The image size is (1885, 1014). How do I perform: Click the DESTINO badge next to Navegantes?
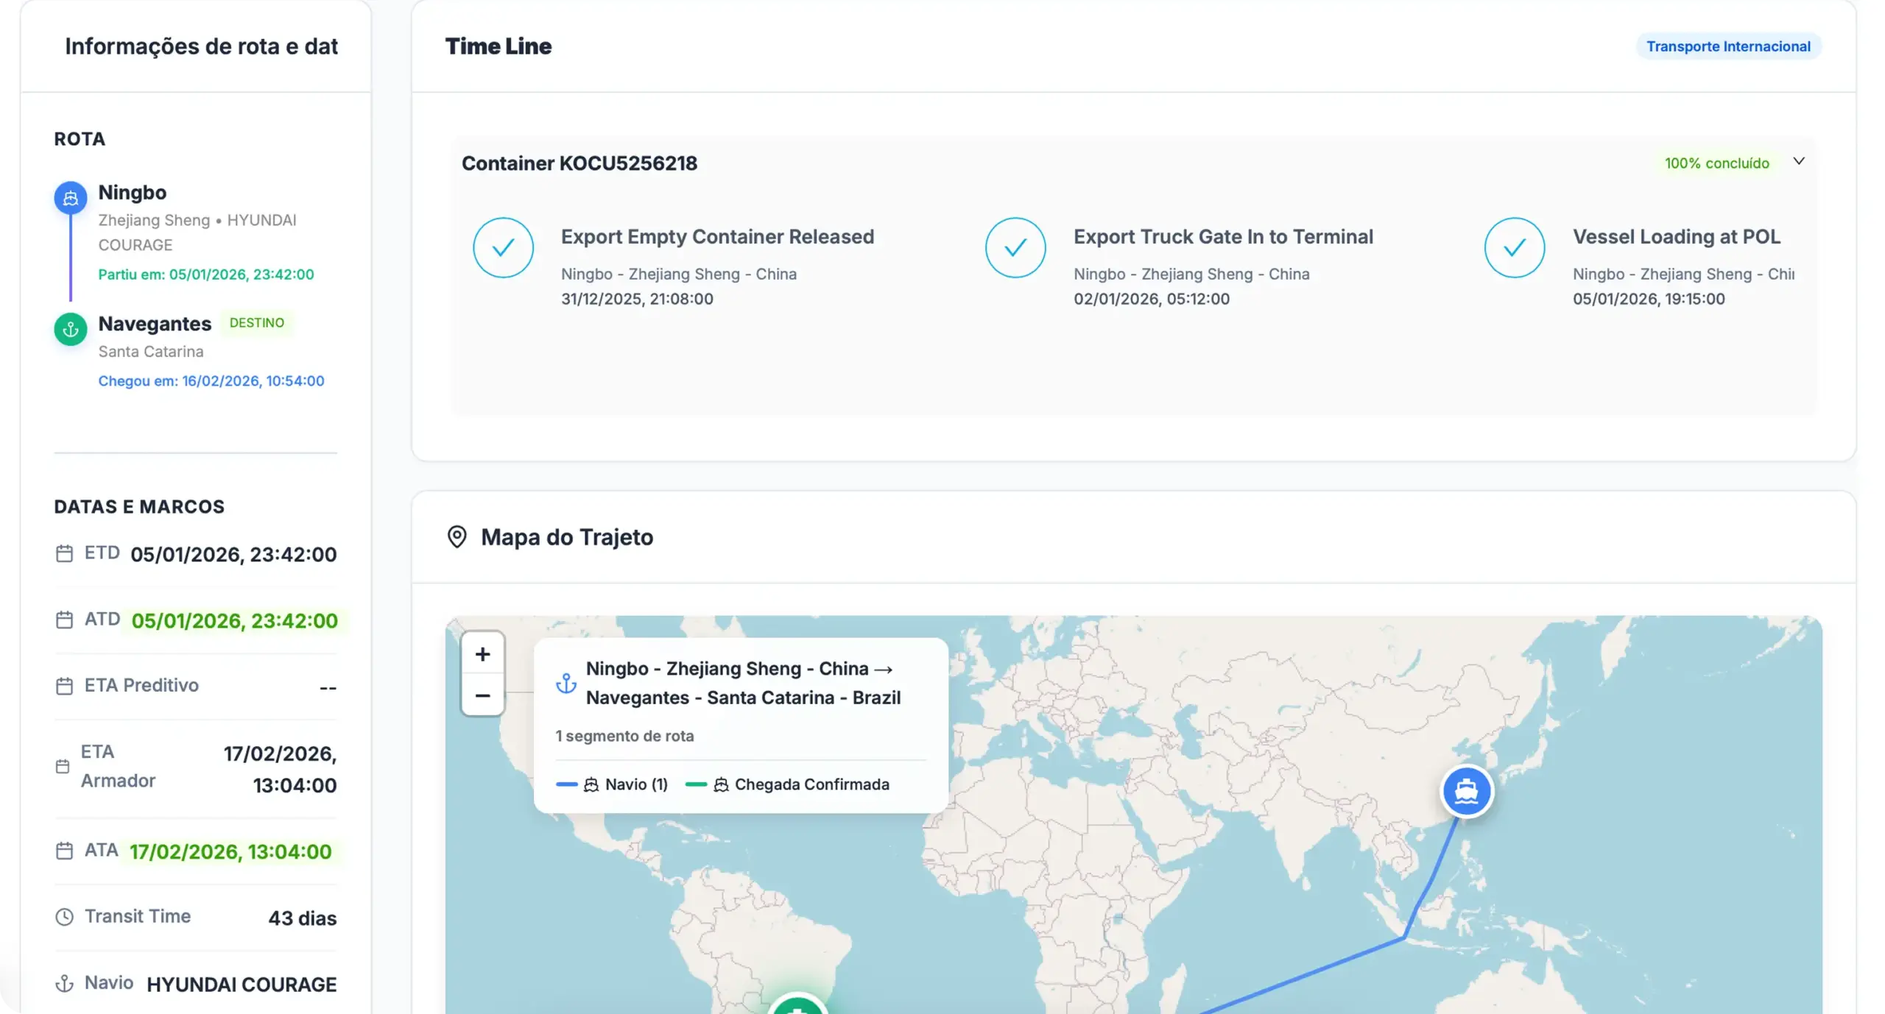tap(257, 322)
